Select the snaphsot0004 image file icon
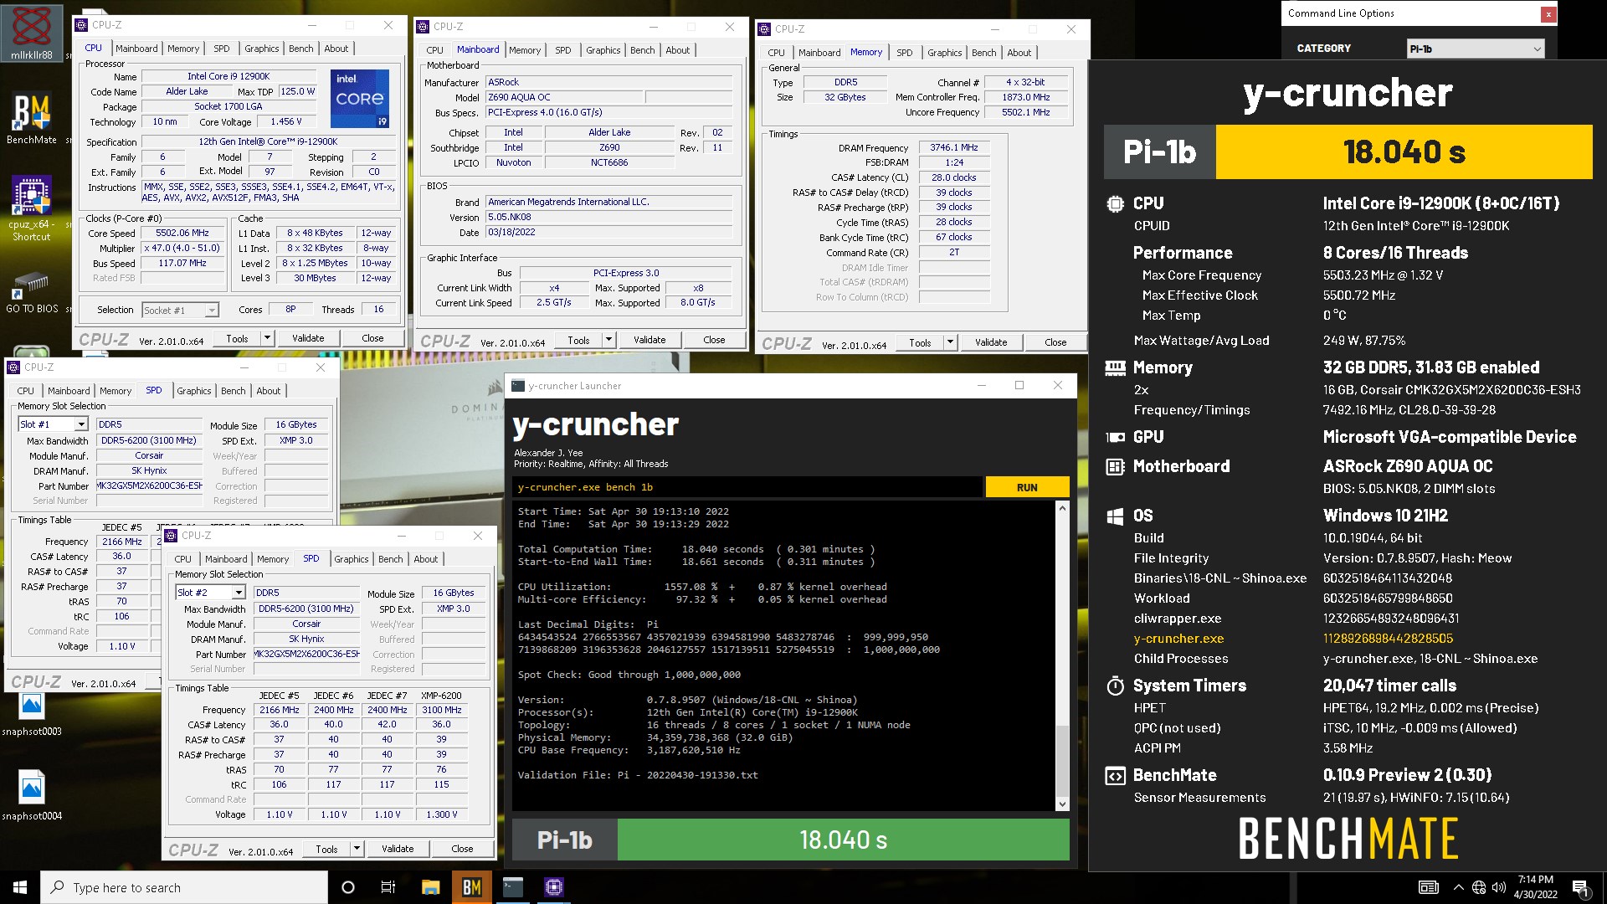The height and width of the screenshot is (904, 1607). 32,795
